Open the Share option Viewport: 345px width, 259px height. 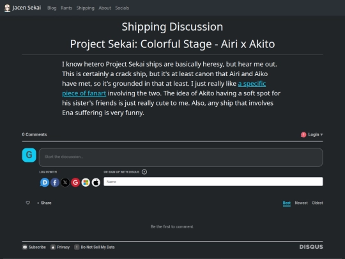coord(45,203)
